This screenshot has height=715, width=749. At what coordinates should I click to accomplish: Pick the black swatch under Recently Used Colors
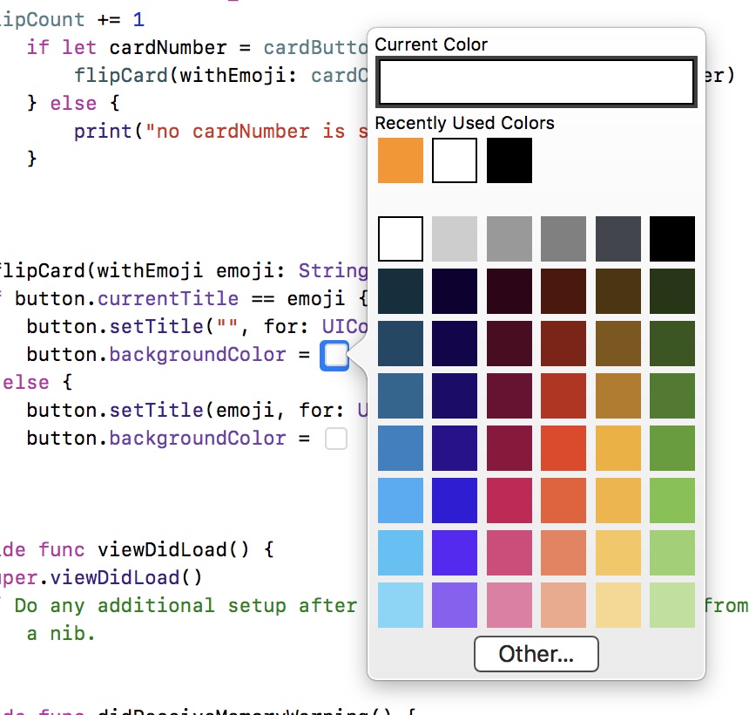click(x=509, y=160)
